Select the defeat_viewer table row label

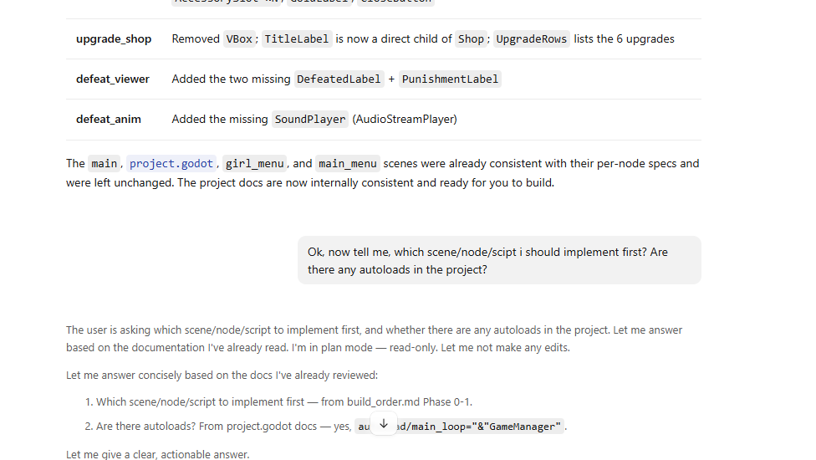click(112, 79)
